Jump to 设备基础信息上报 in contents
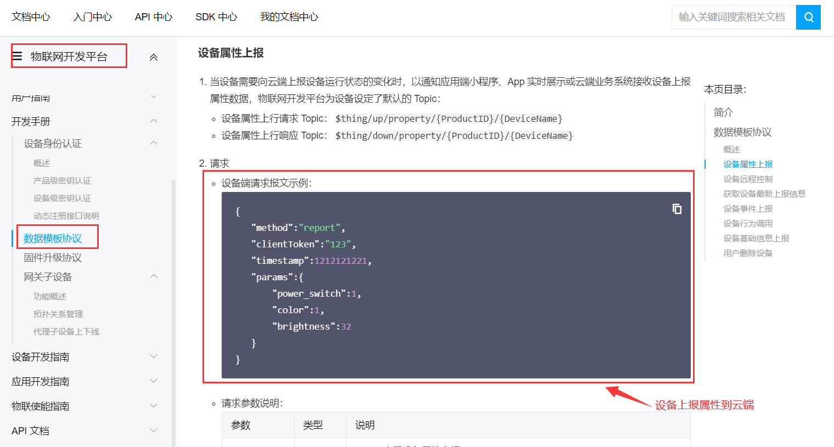This screenshot has height=447, width=834. 756,238
